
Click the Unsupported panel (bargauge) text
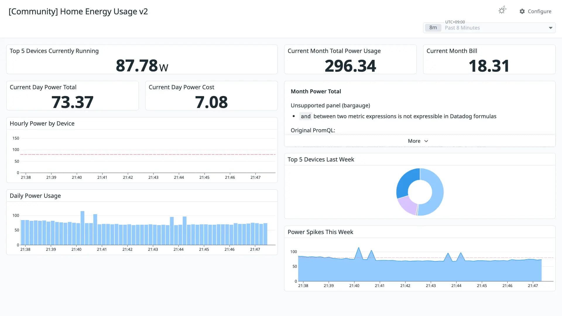click(x=330, y=105)
